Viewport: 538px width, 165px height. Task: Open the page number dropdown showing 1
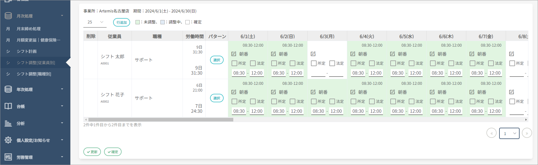click(x=509, y=133)
